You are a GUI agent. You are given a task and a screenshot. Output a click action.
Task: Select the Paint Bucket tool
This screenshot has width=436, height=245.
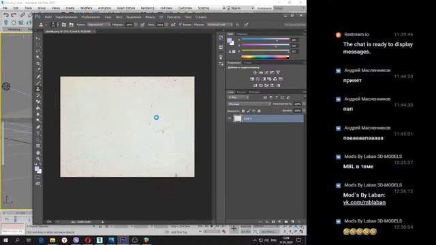tap(38, 108)
